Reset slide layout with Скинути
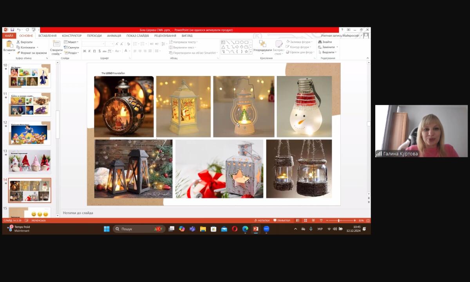The image size is (470, 282). [x=71, y=47]
